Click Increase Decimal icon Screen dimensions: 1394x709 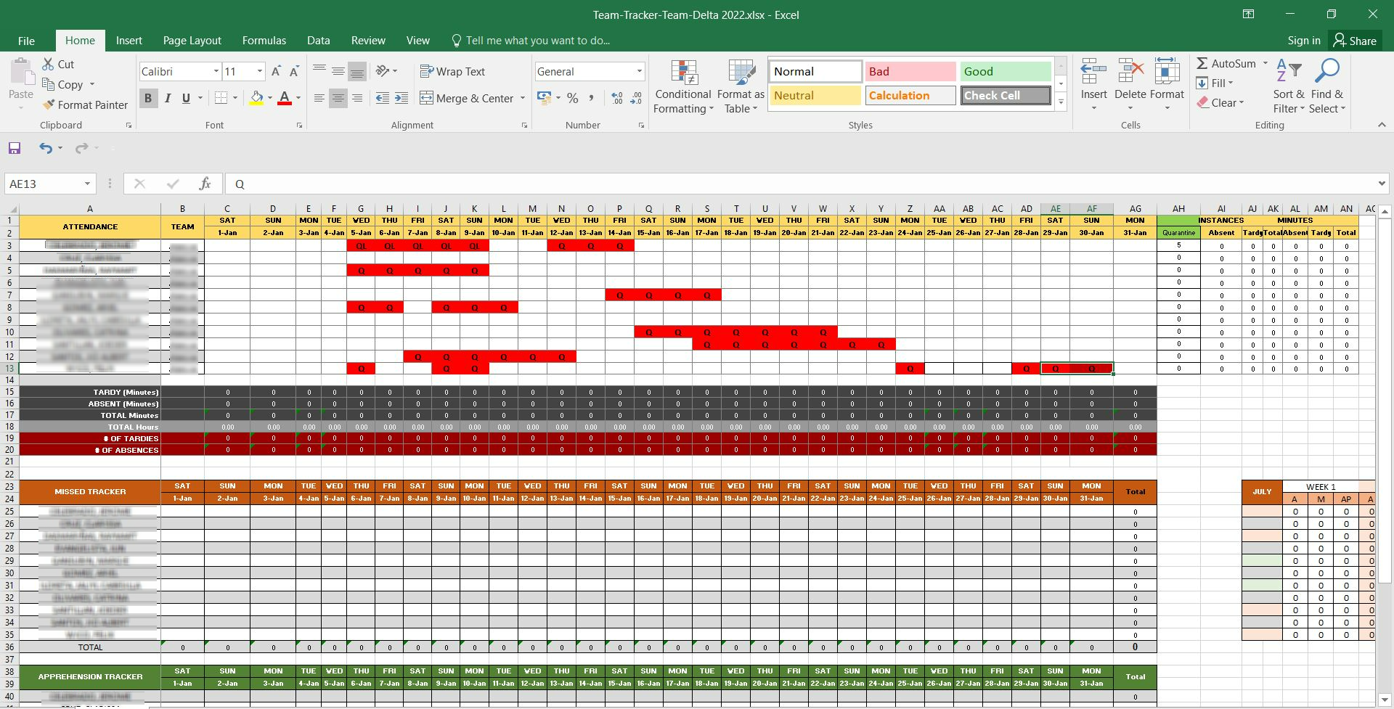click(617, 98)
